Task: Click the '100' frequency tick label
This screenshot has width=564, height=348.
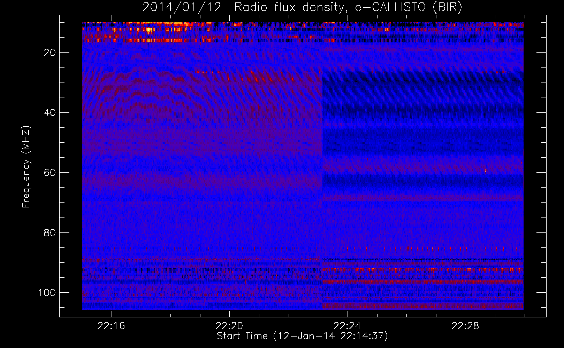Action: [47, 293]
